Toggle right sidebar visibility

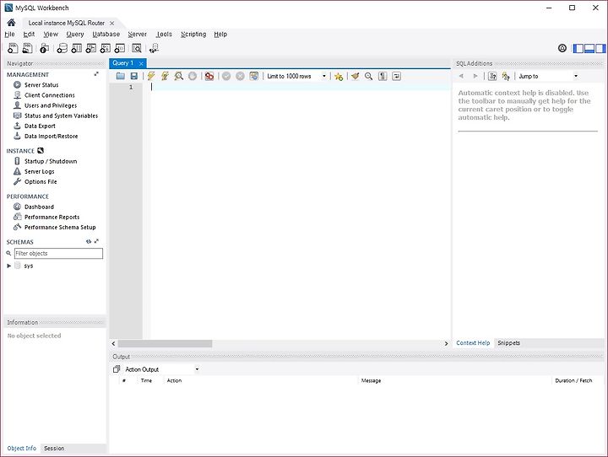click(x=600, y=48)
